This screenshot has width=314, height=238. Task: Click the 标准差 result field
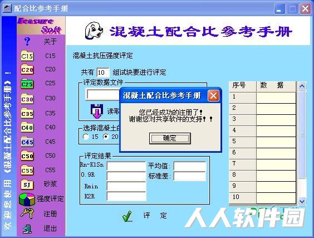(x=190, y=177)
